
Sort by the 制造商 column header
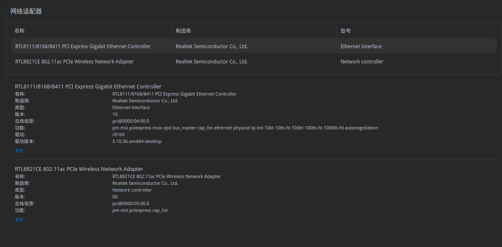click(184, 31)
